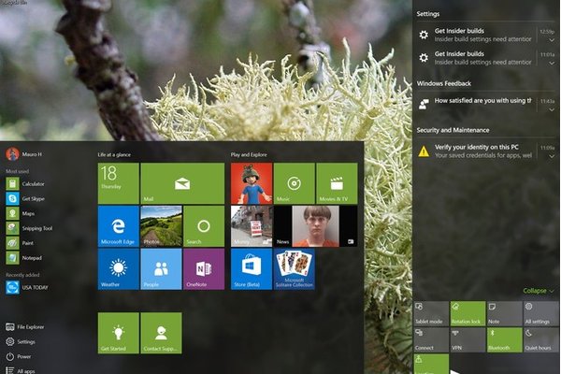Open the Power options menu

pos(19,356)
